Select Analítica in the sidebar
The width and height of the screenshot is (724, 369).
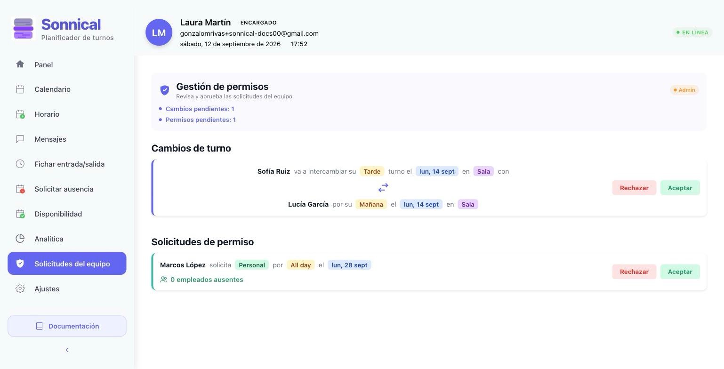67,239
